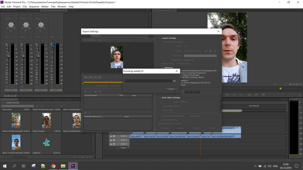Click Go to Out point in Program monitor
This screenshot has height=170, width=303.
241,95
